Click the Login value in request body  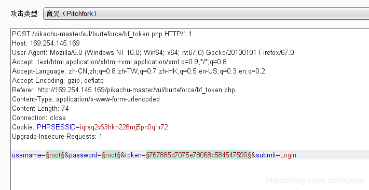tap(288, 155)
